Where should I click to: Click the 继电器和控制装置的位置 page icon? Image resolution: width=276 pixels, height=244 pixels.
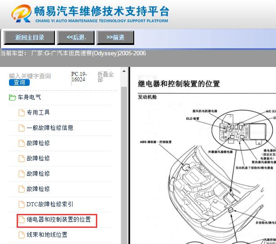pyautogui.click(x=22, y=220)
